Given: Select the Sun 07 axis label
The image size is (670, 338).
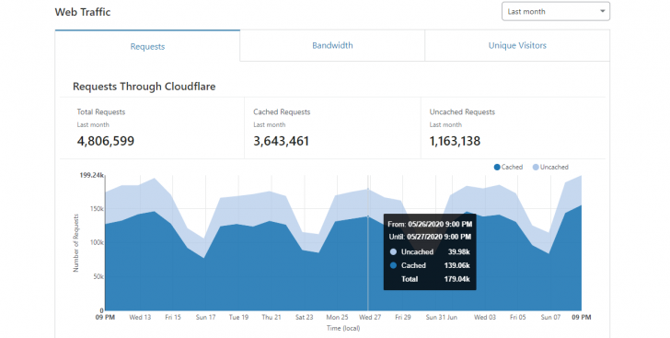Looking at the screenshot, I should point(550,317).
